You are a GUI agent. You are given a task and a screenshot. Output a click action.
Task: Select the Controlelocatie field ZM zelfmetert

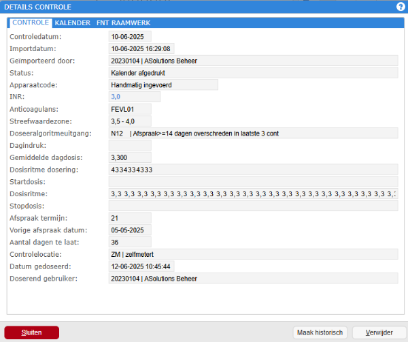click(x=254, y=254)
